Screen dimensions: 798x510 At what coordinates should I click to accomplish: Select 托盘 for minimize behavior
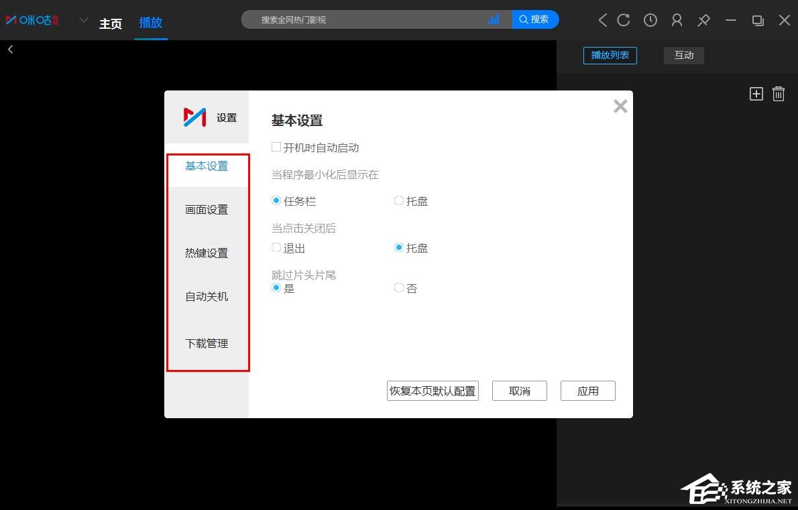coord(399,200)
